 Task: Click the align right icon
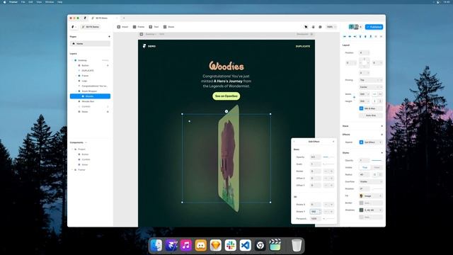pos(355,37)
